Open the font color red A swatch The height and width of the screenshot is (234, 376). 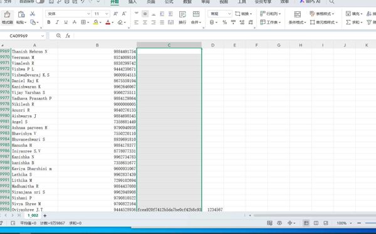[x=108, y=23]
